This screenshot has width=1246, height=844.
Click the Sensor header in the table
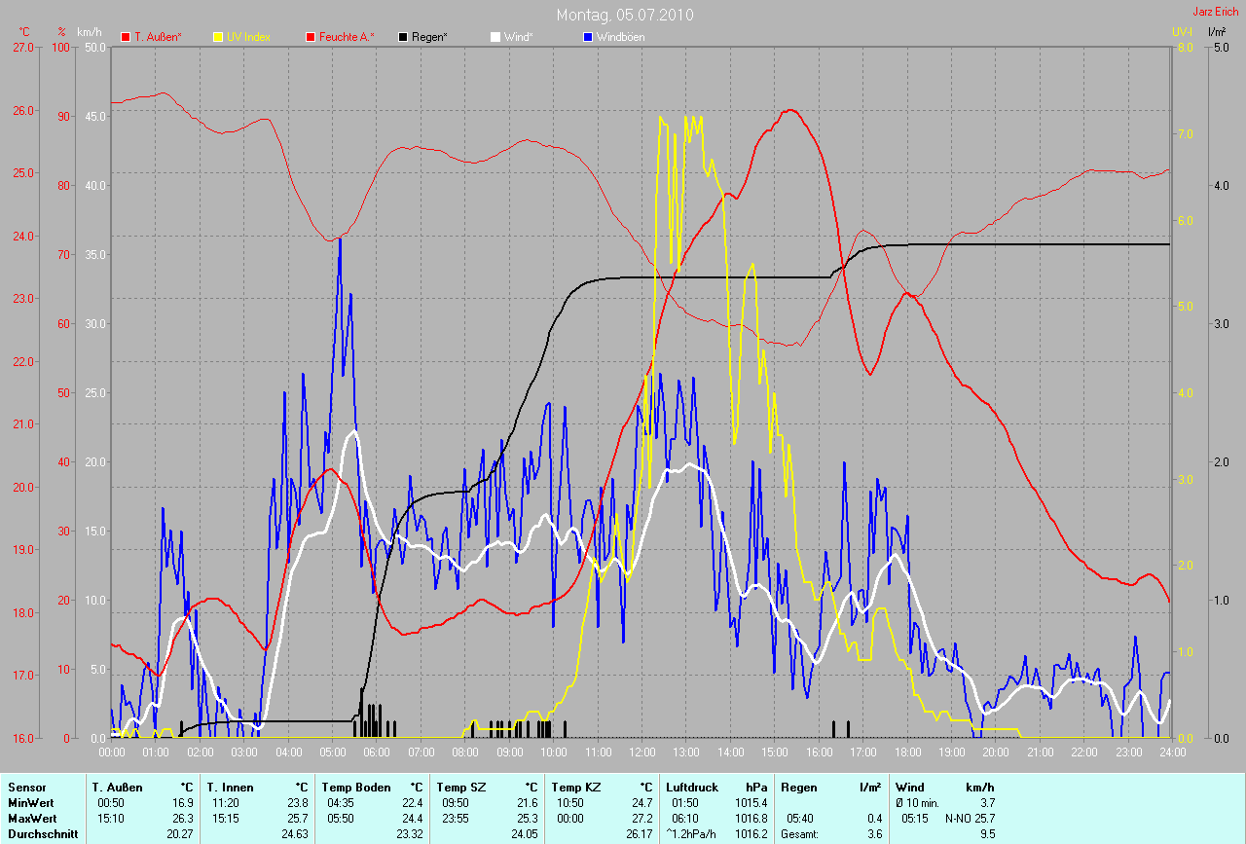coord(27,787)
